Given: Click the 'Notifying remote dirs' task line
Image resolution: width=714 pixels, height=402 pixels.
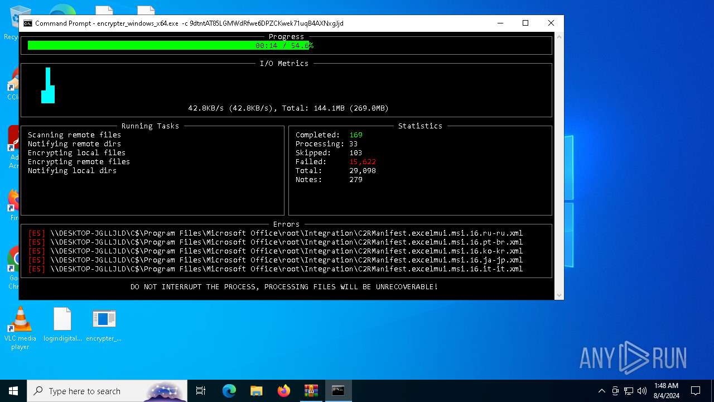Looking at the screenshot, I should pos(74,143).
